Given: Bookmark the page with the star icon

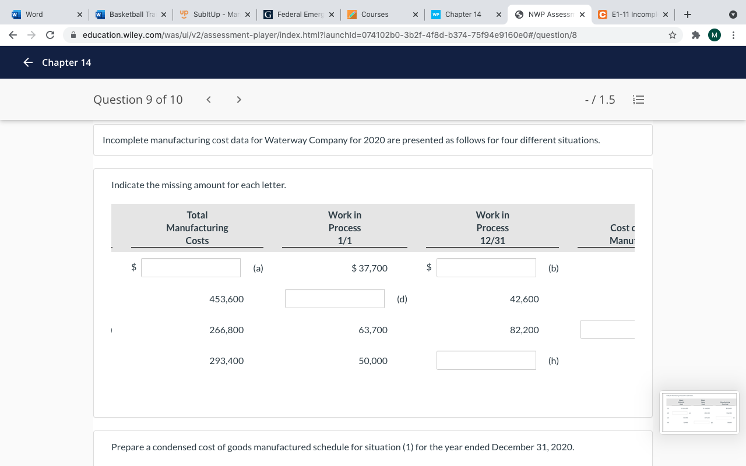Looking at the screenshot, I should point(672,34).
